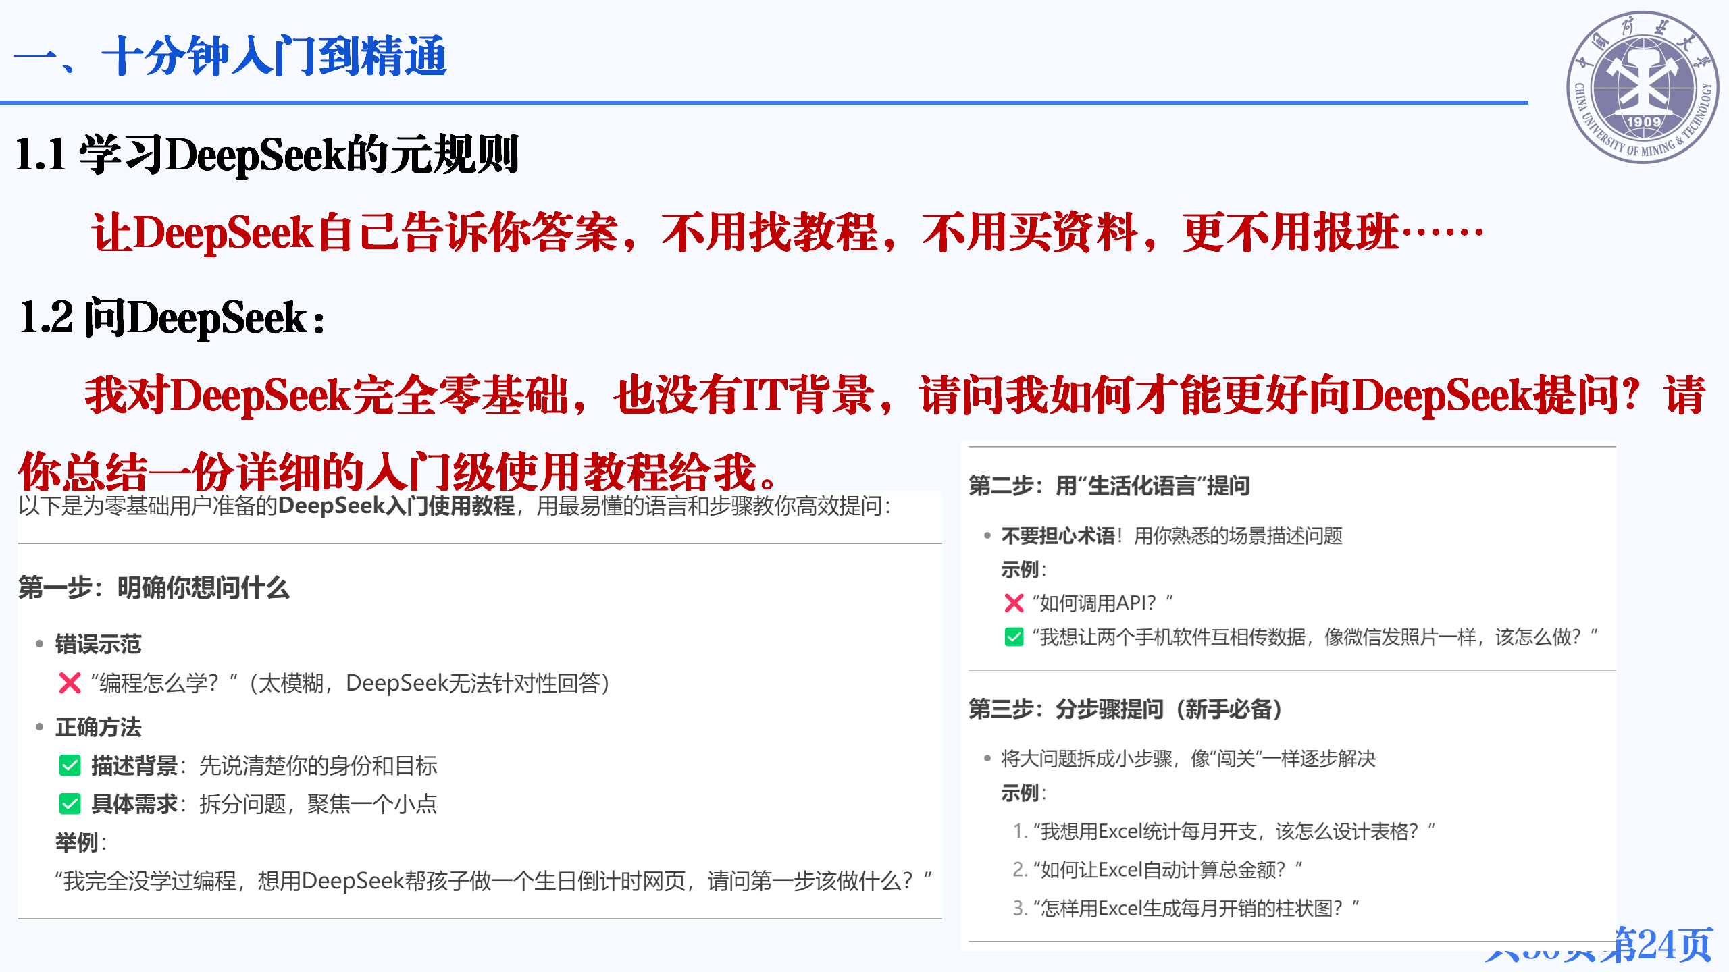Click text 拆分问题,聚焦一个小点
Image resolution: width=1729 pixels, height=972 pixels.
click(x=318, y=804)
